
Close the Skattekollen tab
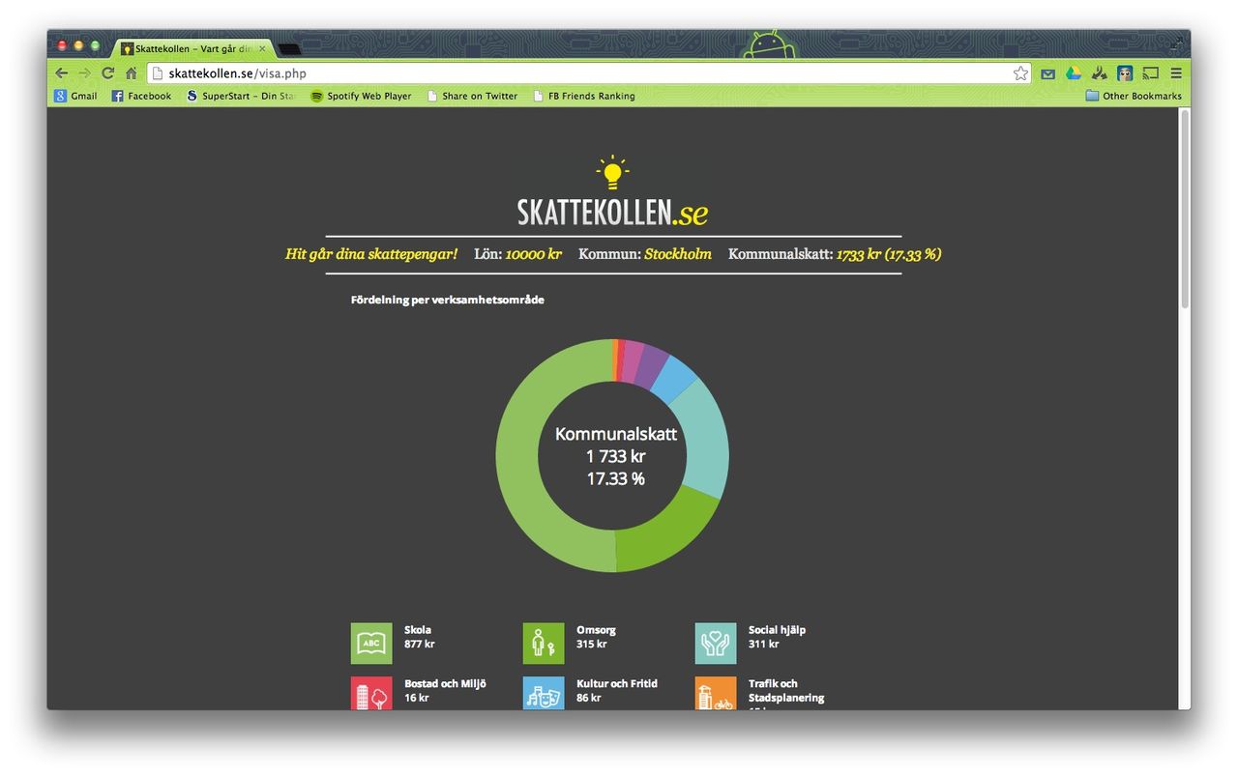pos(261,48)
